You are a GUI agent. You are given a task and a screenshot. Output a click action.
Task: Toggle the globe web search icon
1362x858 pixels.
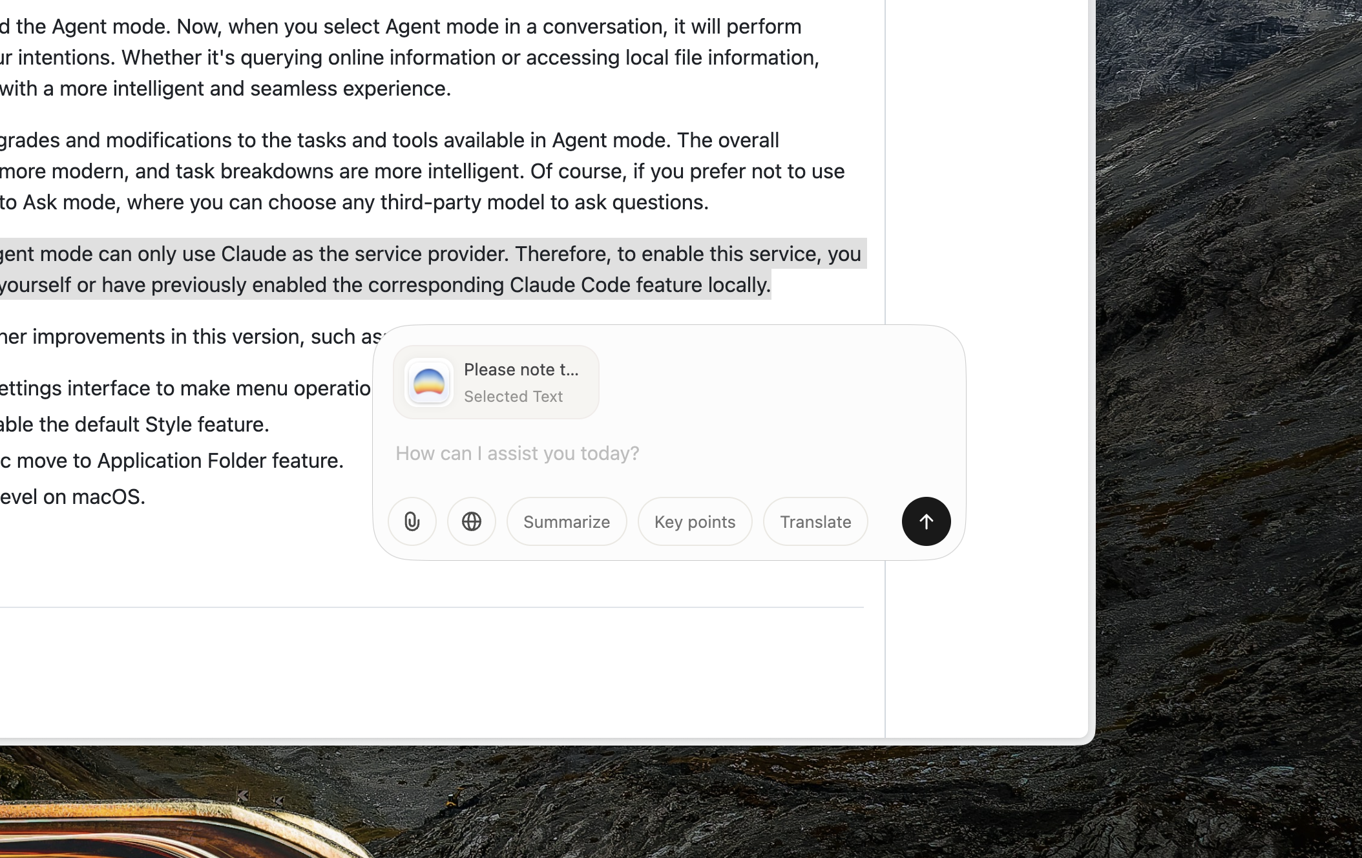click(x=472, y=521)
